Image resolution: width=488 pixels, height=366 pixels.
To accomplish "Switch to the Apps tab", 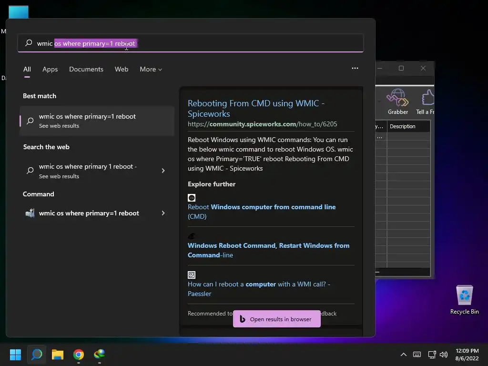I will 50,69.
